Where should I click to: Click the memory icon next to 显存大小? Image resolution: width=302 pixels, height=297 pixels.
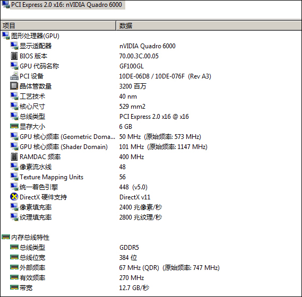[x=14, y=126]
